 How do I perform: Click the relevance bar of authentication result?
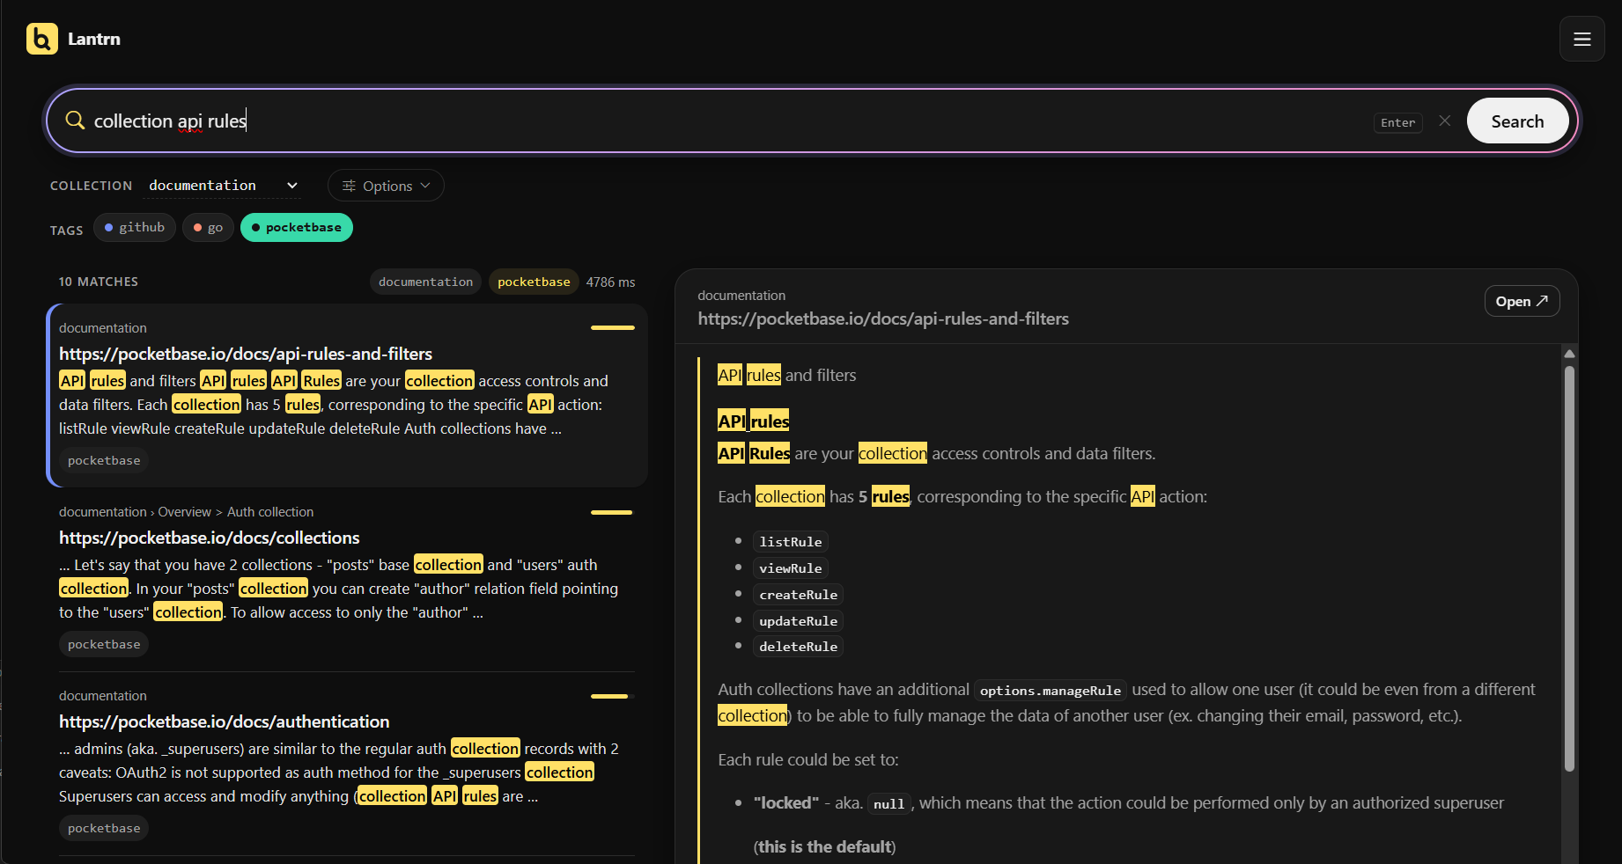[x=613, y=696]
